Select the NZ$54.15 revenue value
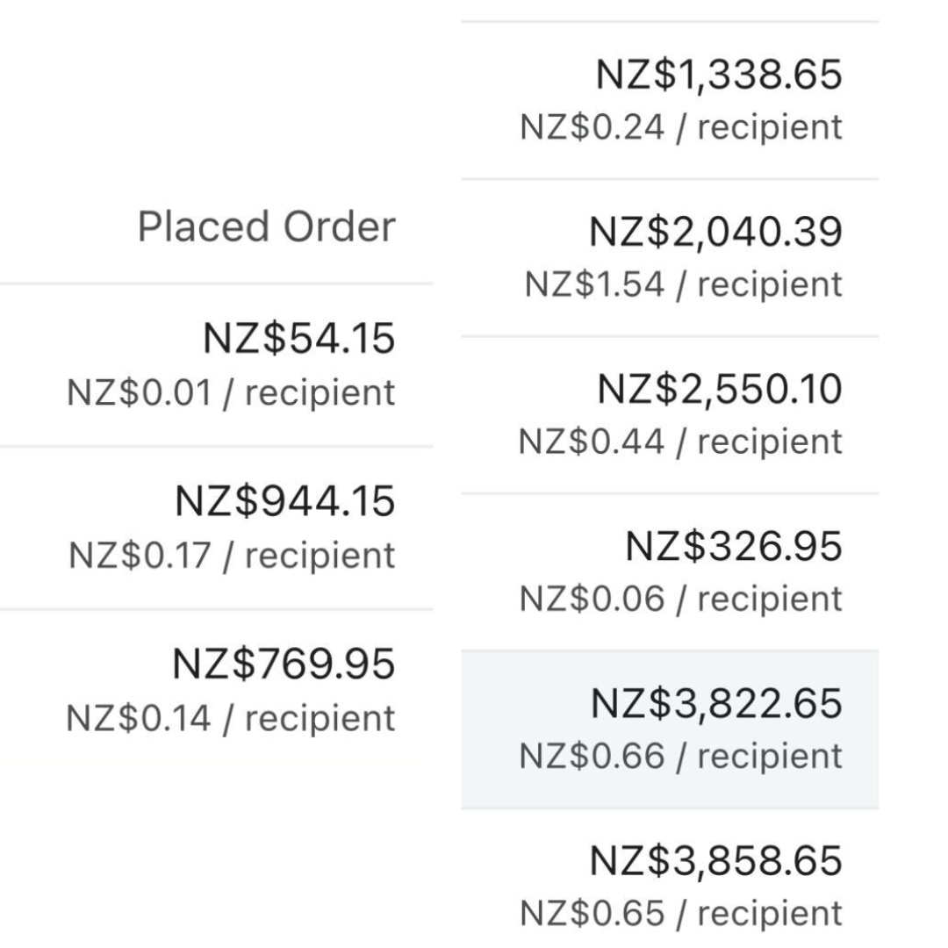 pos(298,339)
